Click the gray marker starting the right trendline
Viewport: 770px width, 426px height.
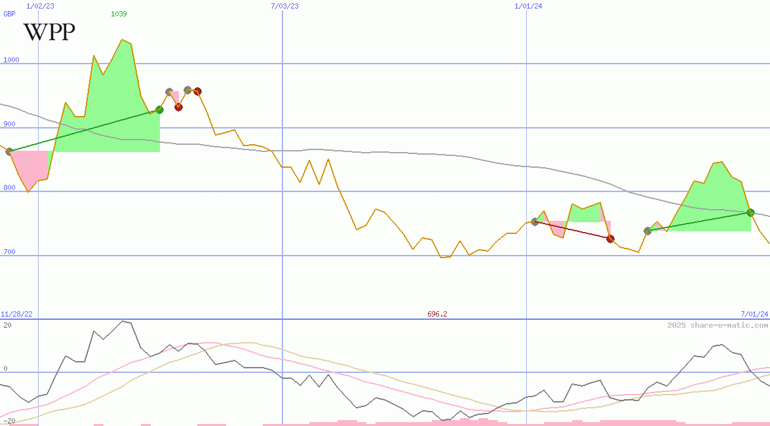pyautogui.click(x=647, y=231)
